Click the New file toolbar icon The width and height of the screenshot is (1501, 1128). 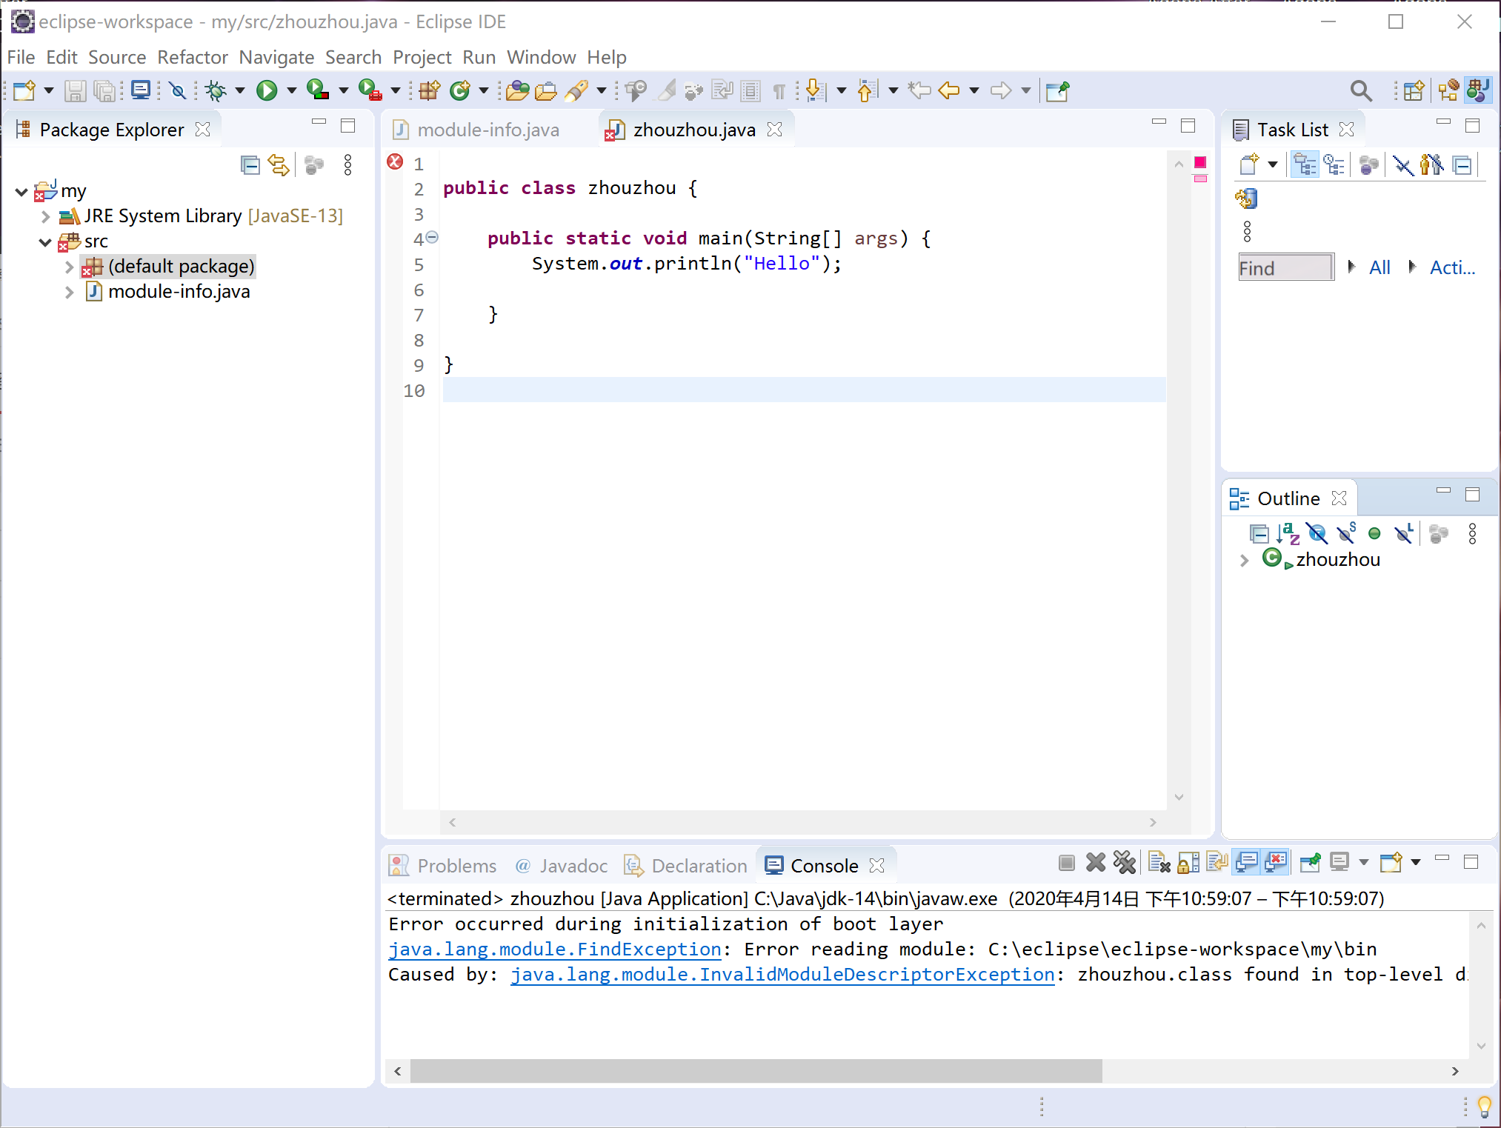pyautogui.click(x=24, y=90)
